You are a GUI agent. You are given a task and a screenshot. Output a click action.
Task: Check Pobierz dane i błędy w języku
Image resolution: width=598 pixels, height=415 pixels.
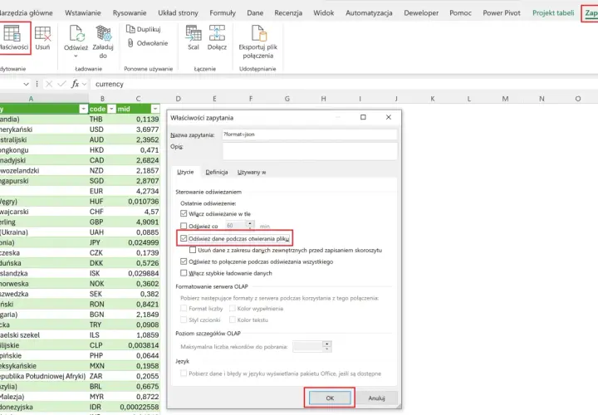(x=184, y=373)
